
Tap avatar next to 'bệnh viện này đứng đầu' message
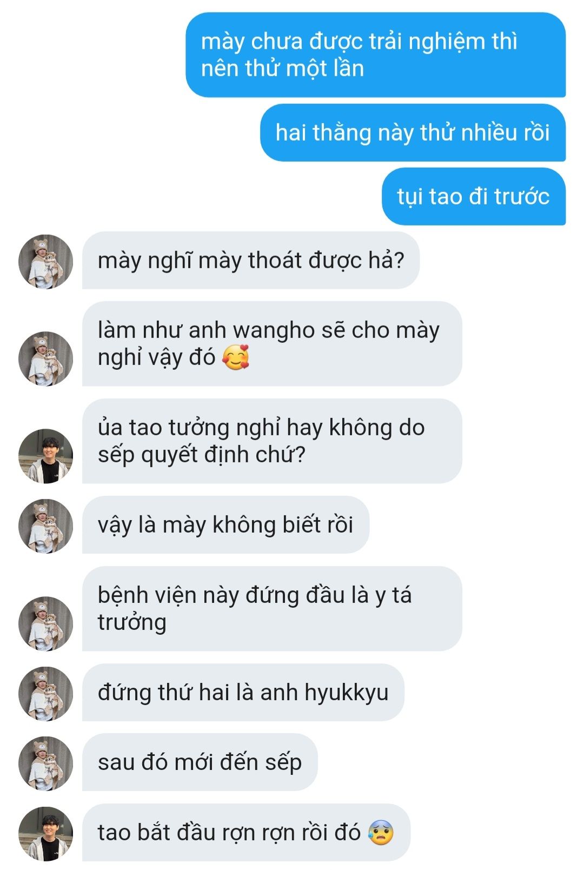click(x=45, y=623)
